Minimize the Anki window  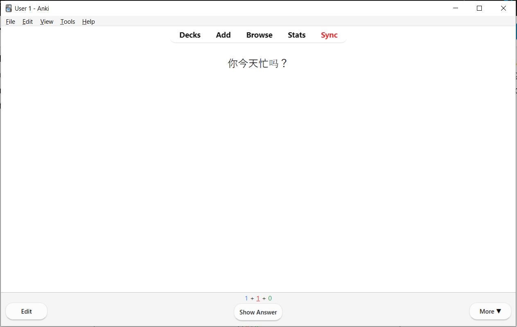456,8
